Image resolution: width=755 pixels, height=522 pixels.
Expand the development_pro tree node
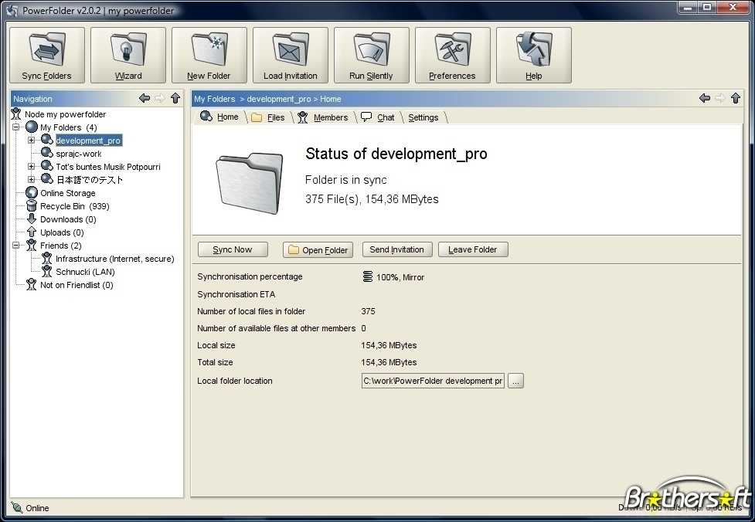[x=32, y=140]
